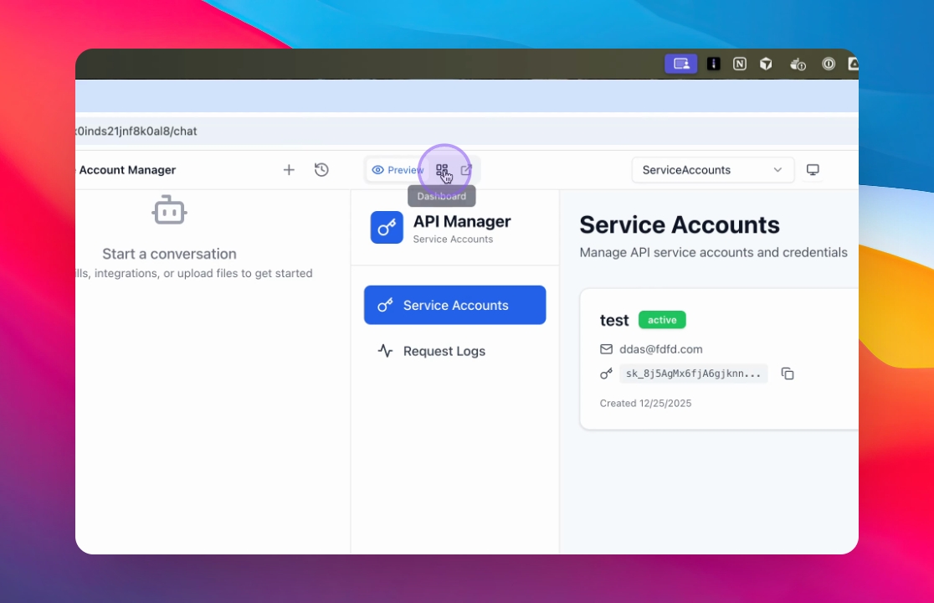Open chat history clock icon

(x=321, y=170)
